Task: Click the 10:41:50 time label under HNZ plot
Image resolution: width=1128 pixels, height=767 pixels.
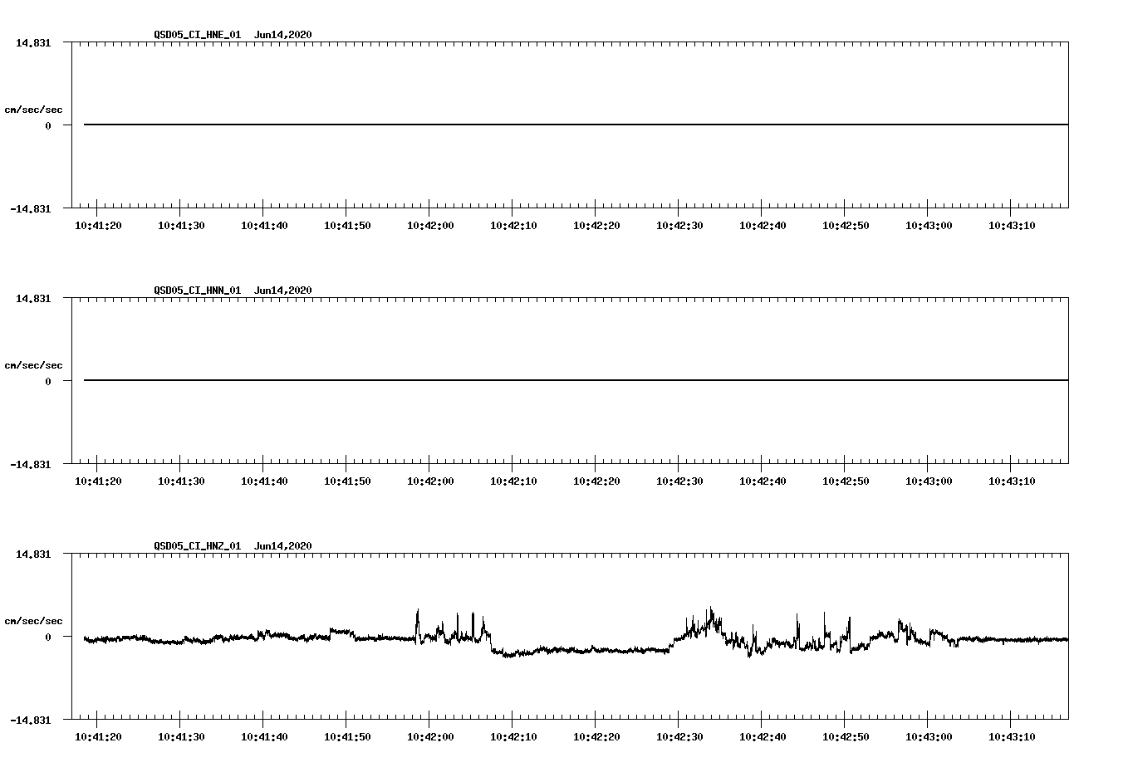Action: (x=347, y=736)
